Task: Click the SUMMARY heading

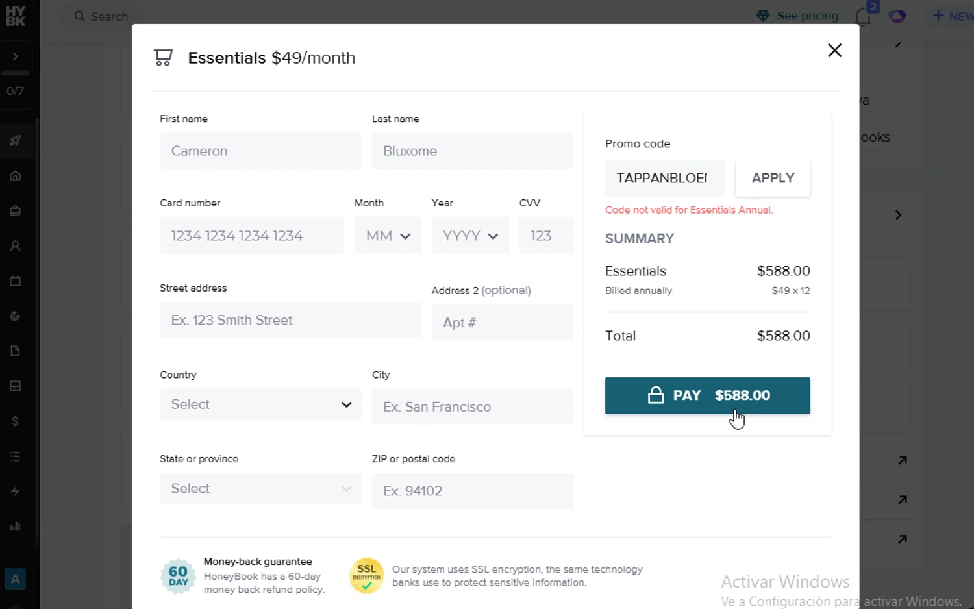Action: 640,238
